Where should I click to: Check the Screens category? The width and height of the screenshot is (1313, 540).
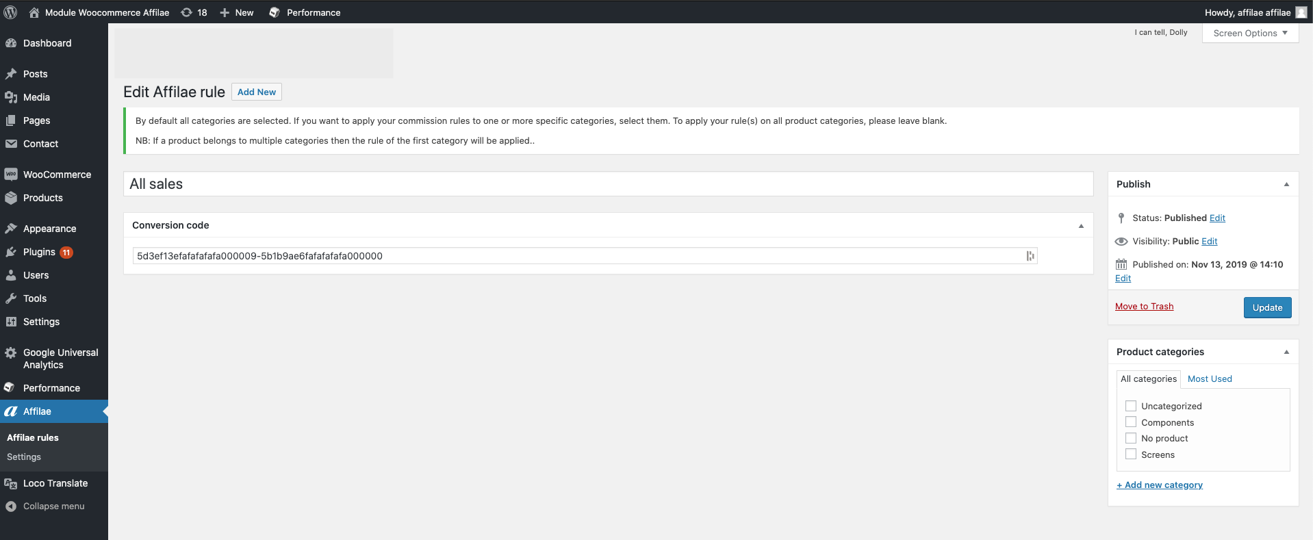[x=1131, y=454]
